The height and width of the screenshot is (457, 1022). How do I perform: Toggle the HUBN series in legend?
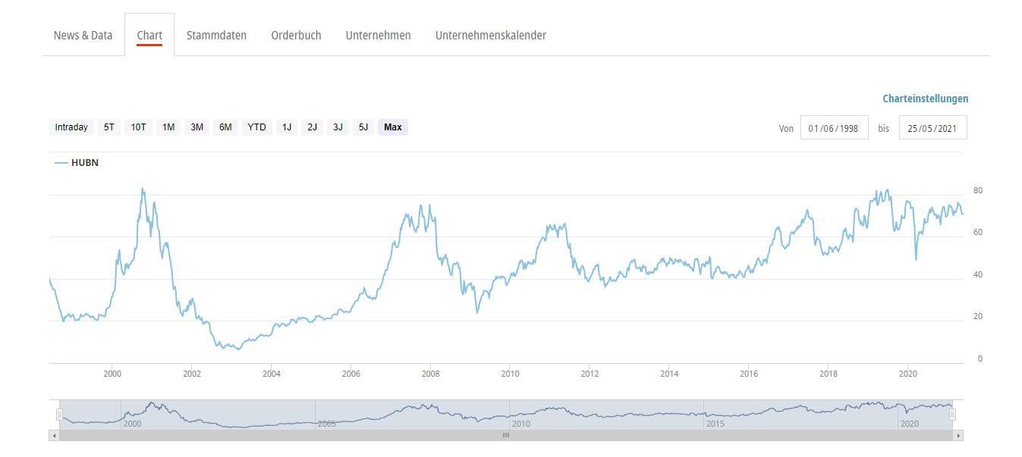(77, 162)
